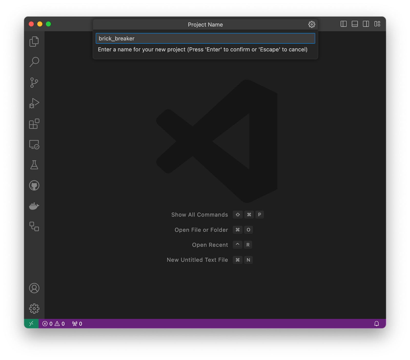Open the Docker view
The height and width of the screenshot is (360, 410).
tap(34, 206)
